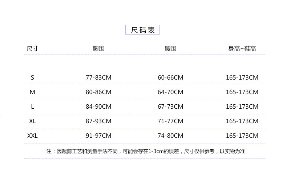Click the 91-97CM bust measurement

(x=98, y=136)
